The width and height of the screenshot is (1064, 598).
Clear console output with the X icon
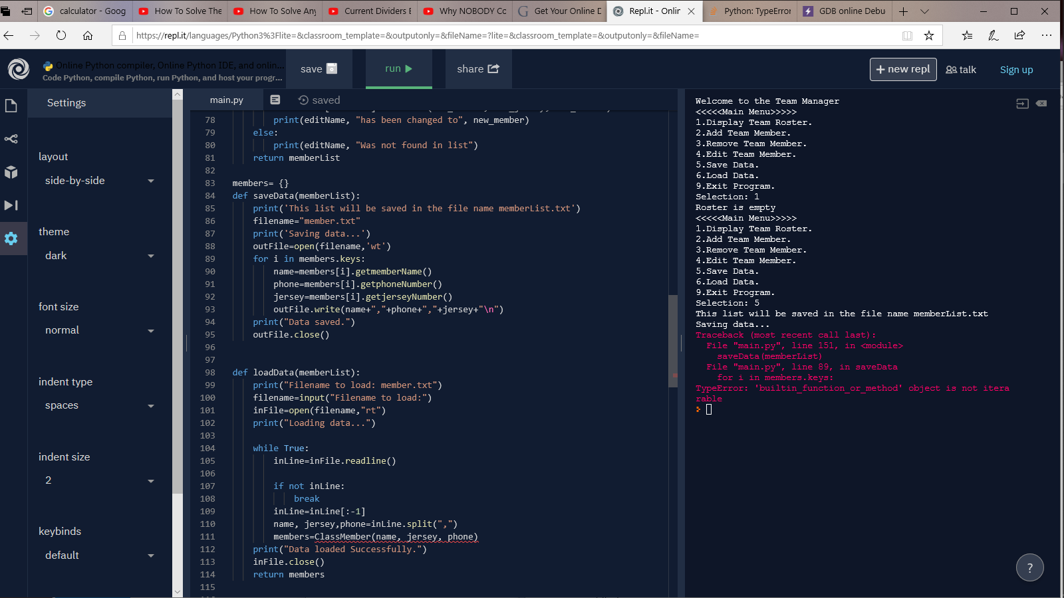(x=1041, y=103)
